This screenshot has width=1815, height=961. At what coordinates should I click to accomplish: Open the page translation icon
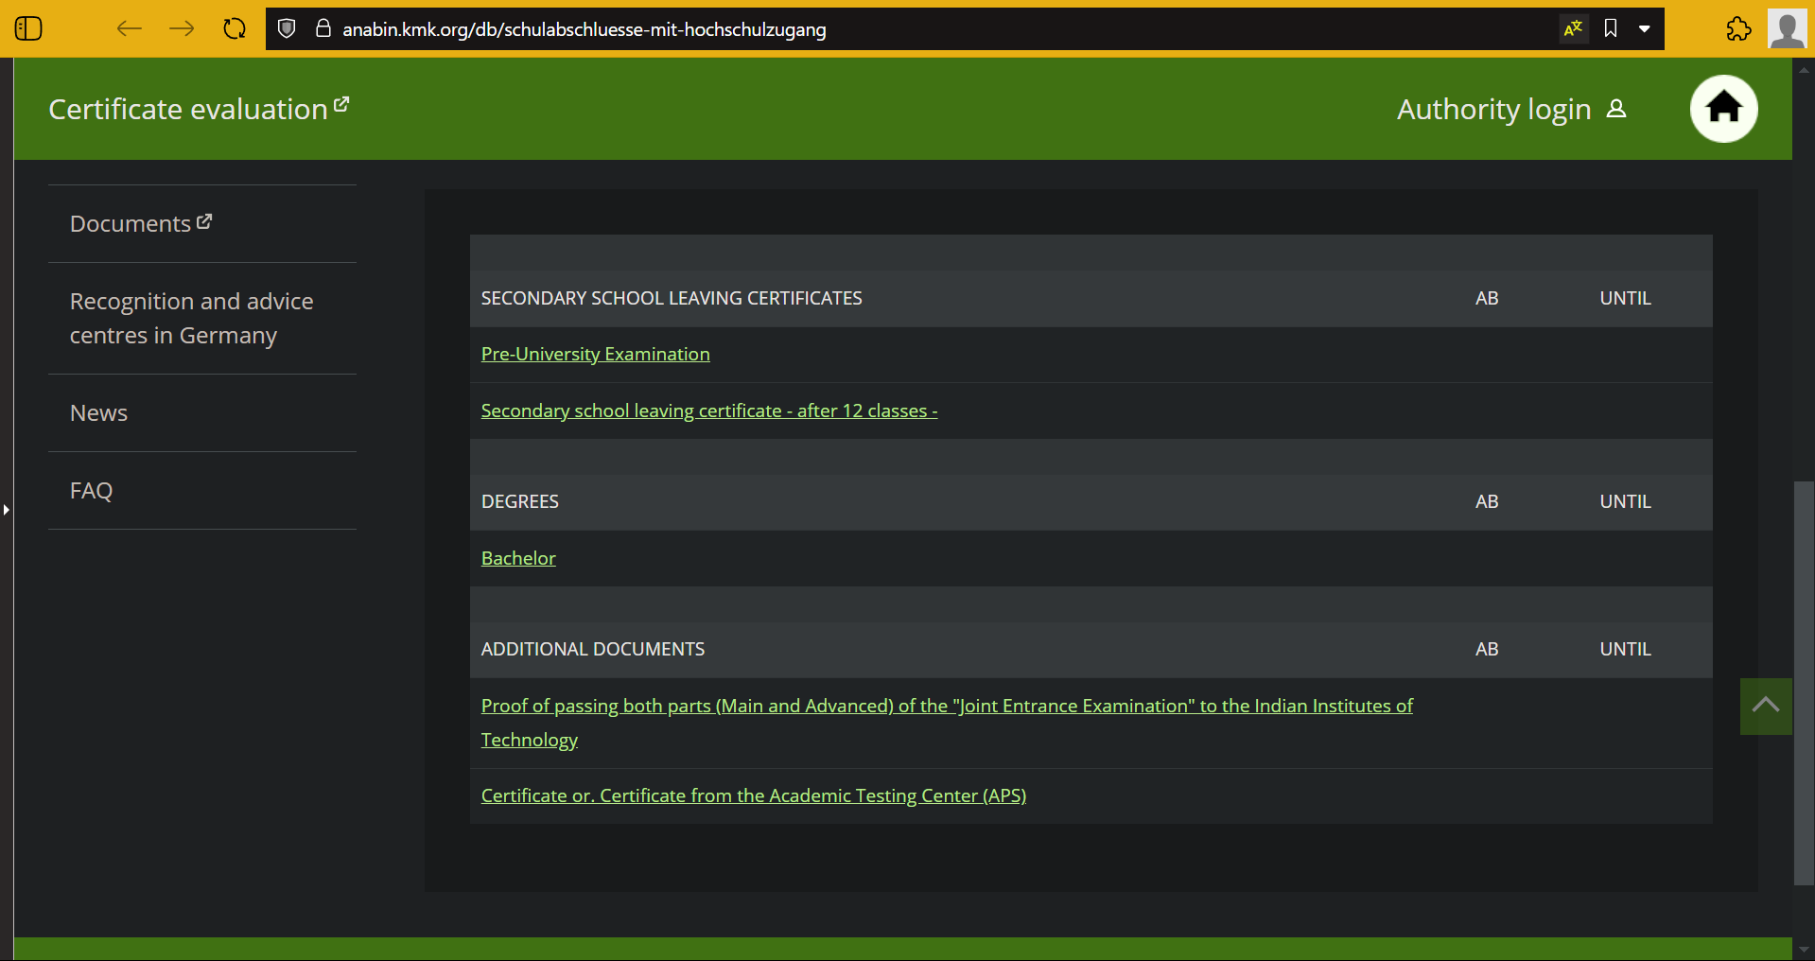coord(1574,28)
